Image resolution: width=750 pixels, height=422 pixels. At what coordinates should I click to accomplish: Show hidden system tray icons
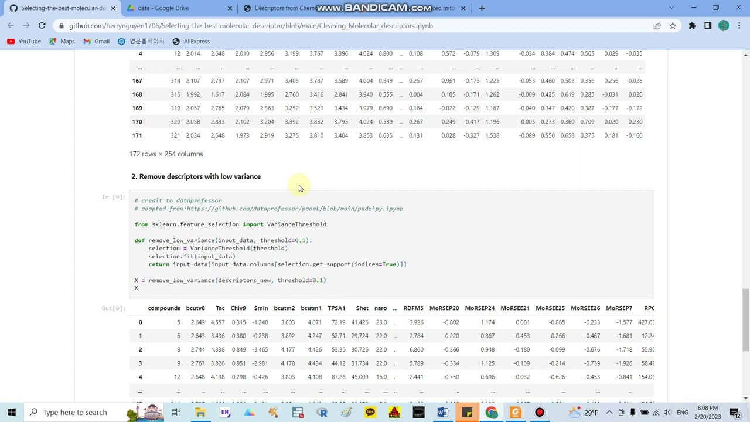coord(609,413)
